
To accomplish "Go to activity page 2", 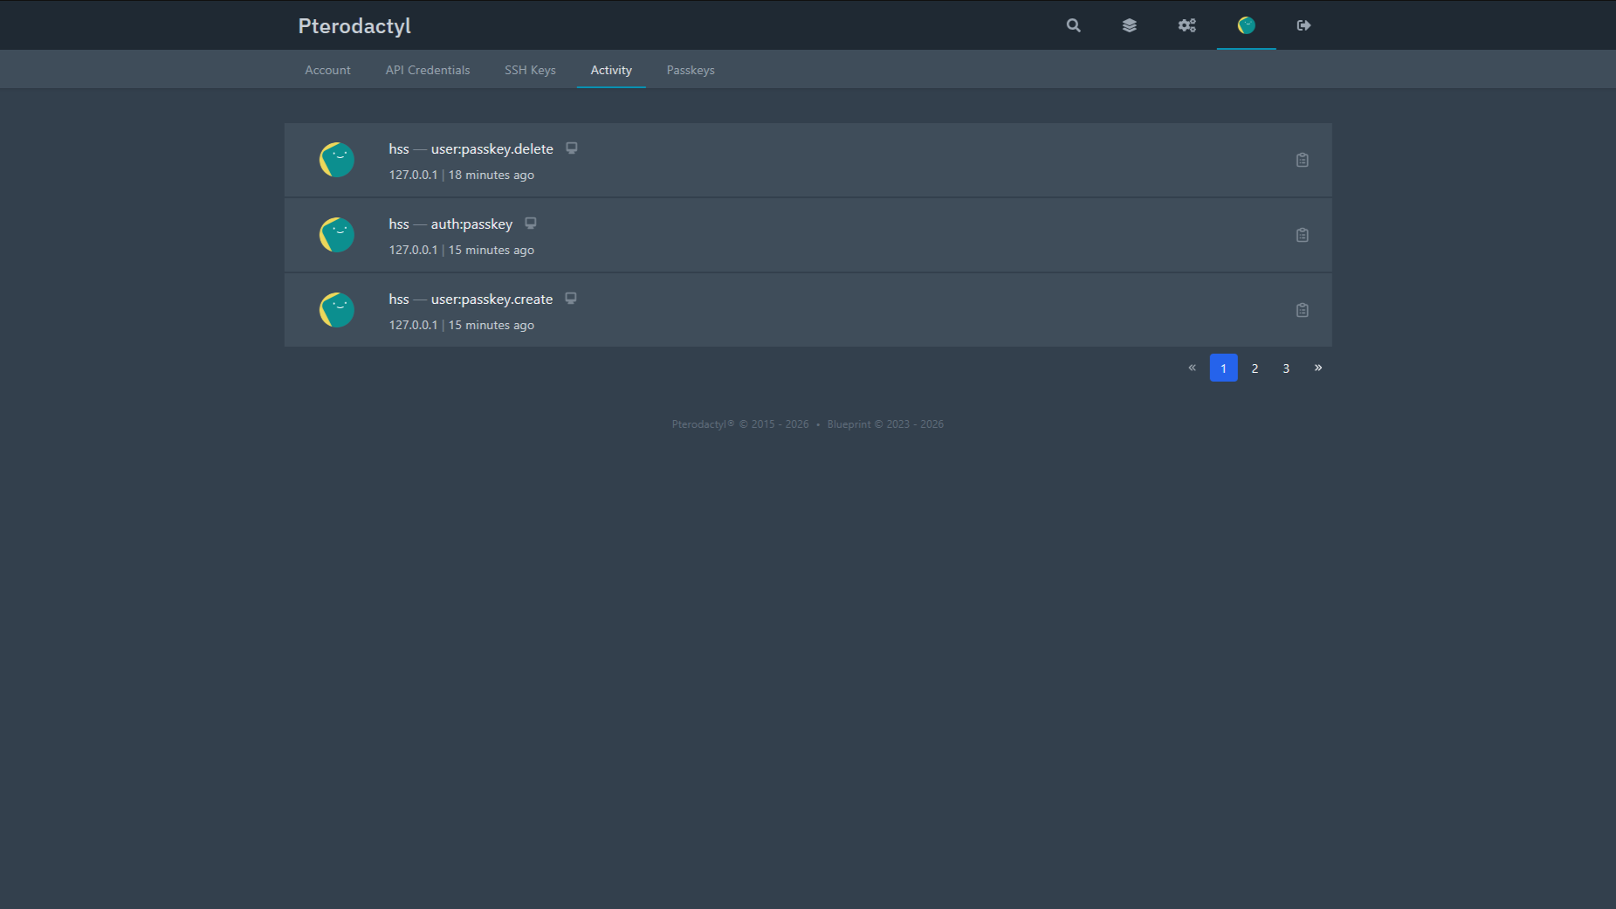I will click(1255, 368).
